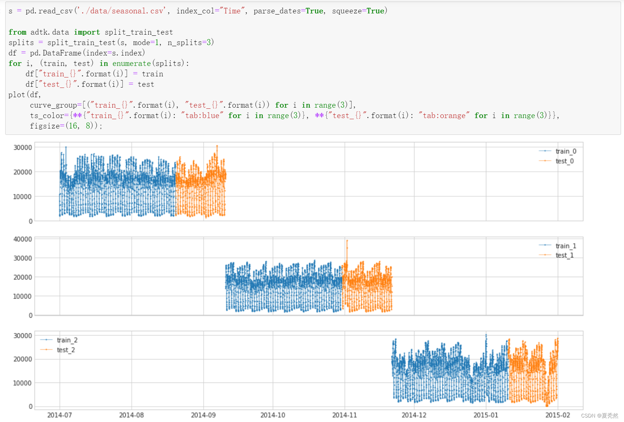Viewport: 624px width, 422px height.
Task: Click the 2015-01 x-axis label
Action: tap(486, 415)
